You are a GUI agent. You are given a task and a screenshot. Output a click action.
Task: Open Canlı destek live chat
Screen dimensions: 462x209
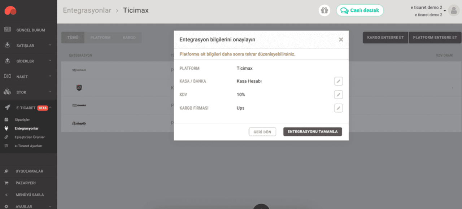(360, 10)
